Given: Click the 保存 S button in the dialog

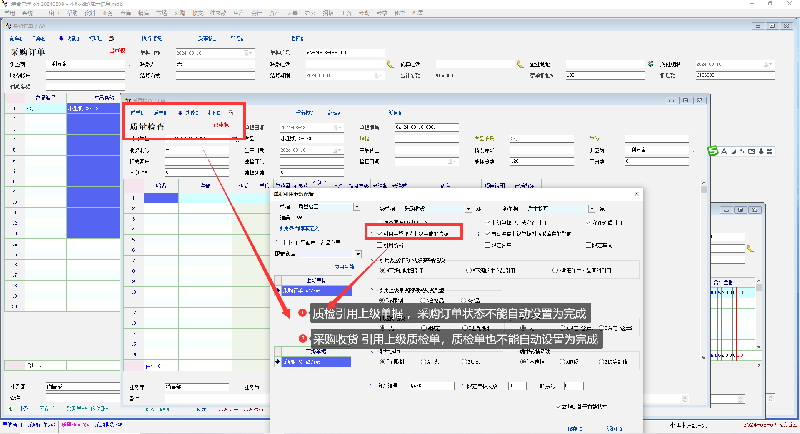Looking at the screenshot, I should (x=575, y=429).
